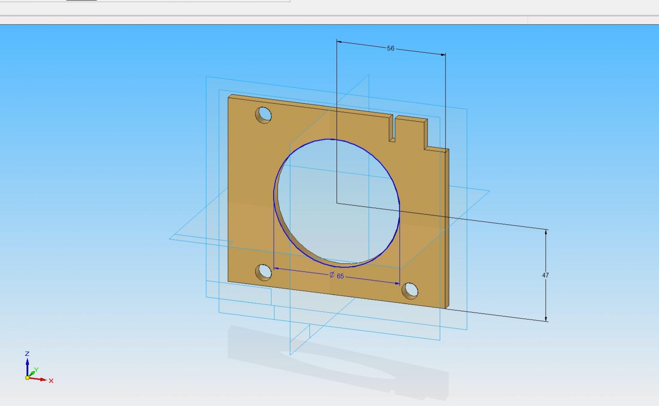Select the top-left mounting hole
Viewport: 659px width, 406px height.
pyautogui.click(x=263, y=115)
